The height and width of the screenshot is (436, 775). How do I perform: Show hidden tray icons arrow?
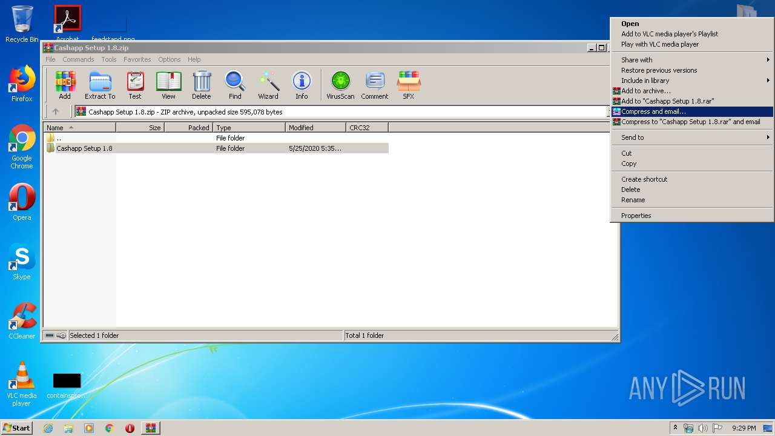point(676,428)
